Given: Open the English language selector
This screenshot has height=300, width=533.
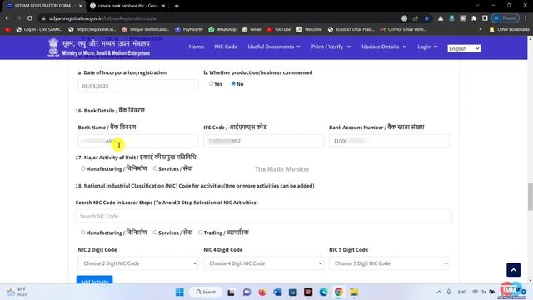Looking at the screenshot, I should (x=464, y=48).
